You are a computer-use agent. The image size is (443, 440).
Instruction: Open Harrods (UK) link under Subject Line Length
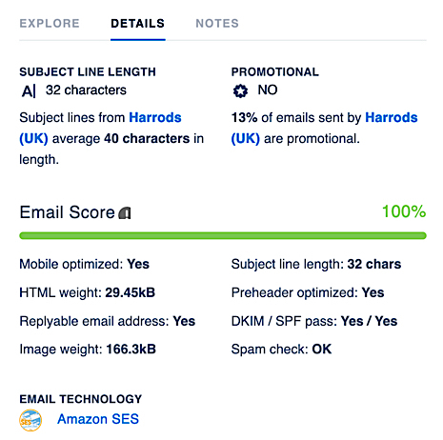pos(100,129)
